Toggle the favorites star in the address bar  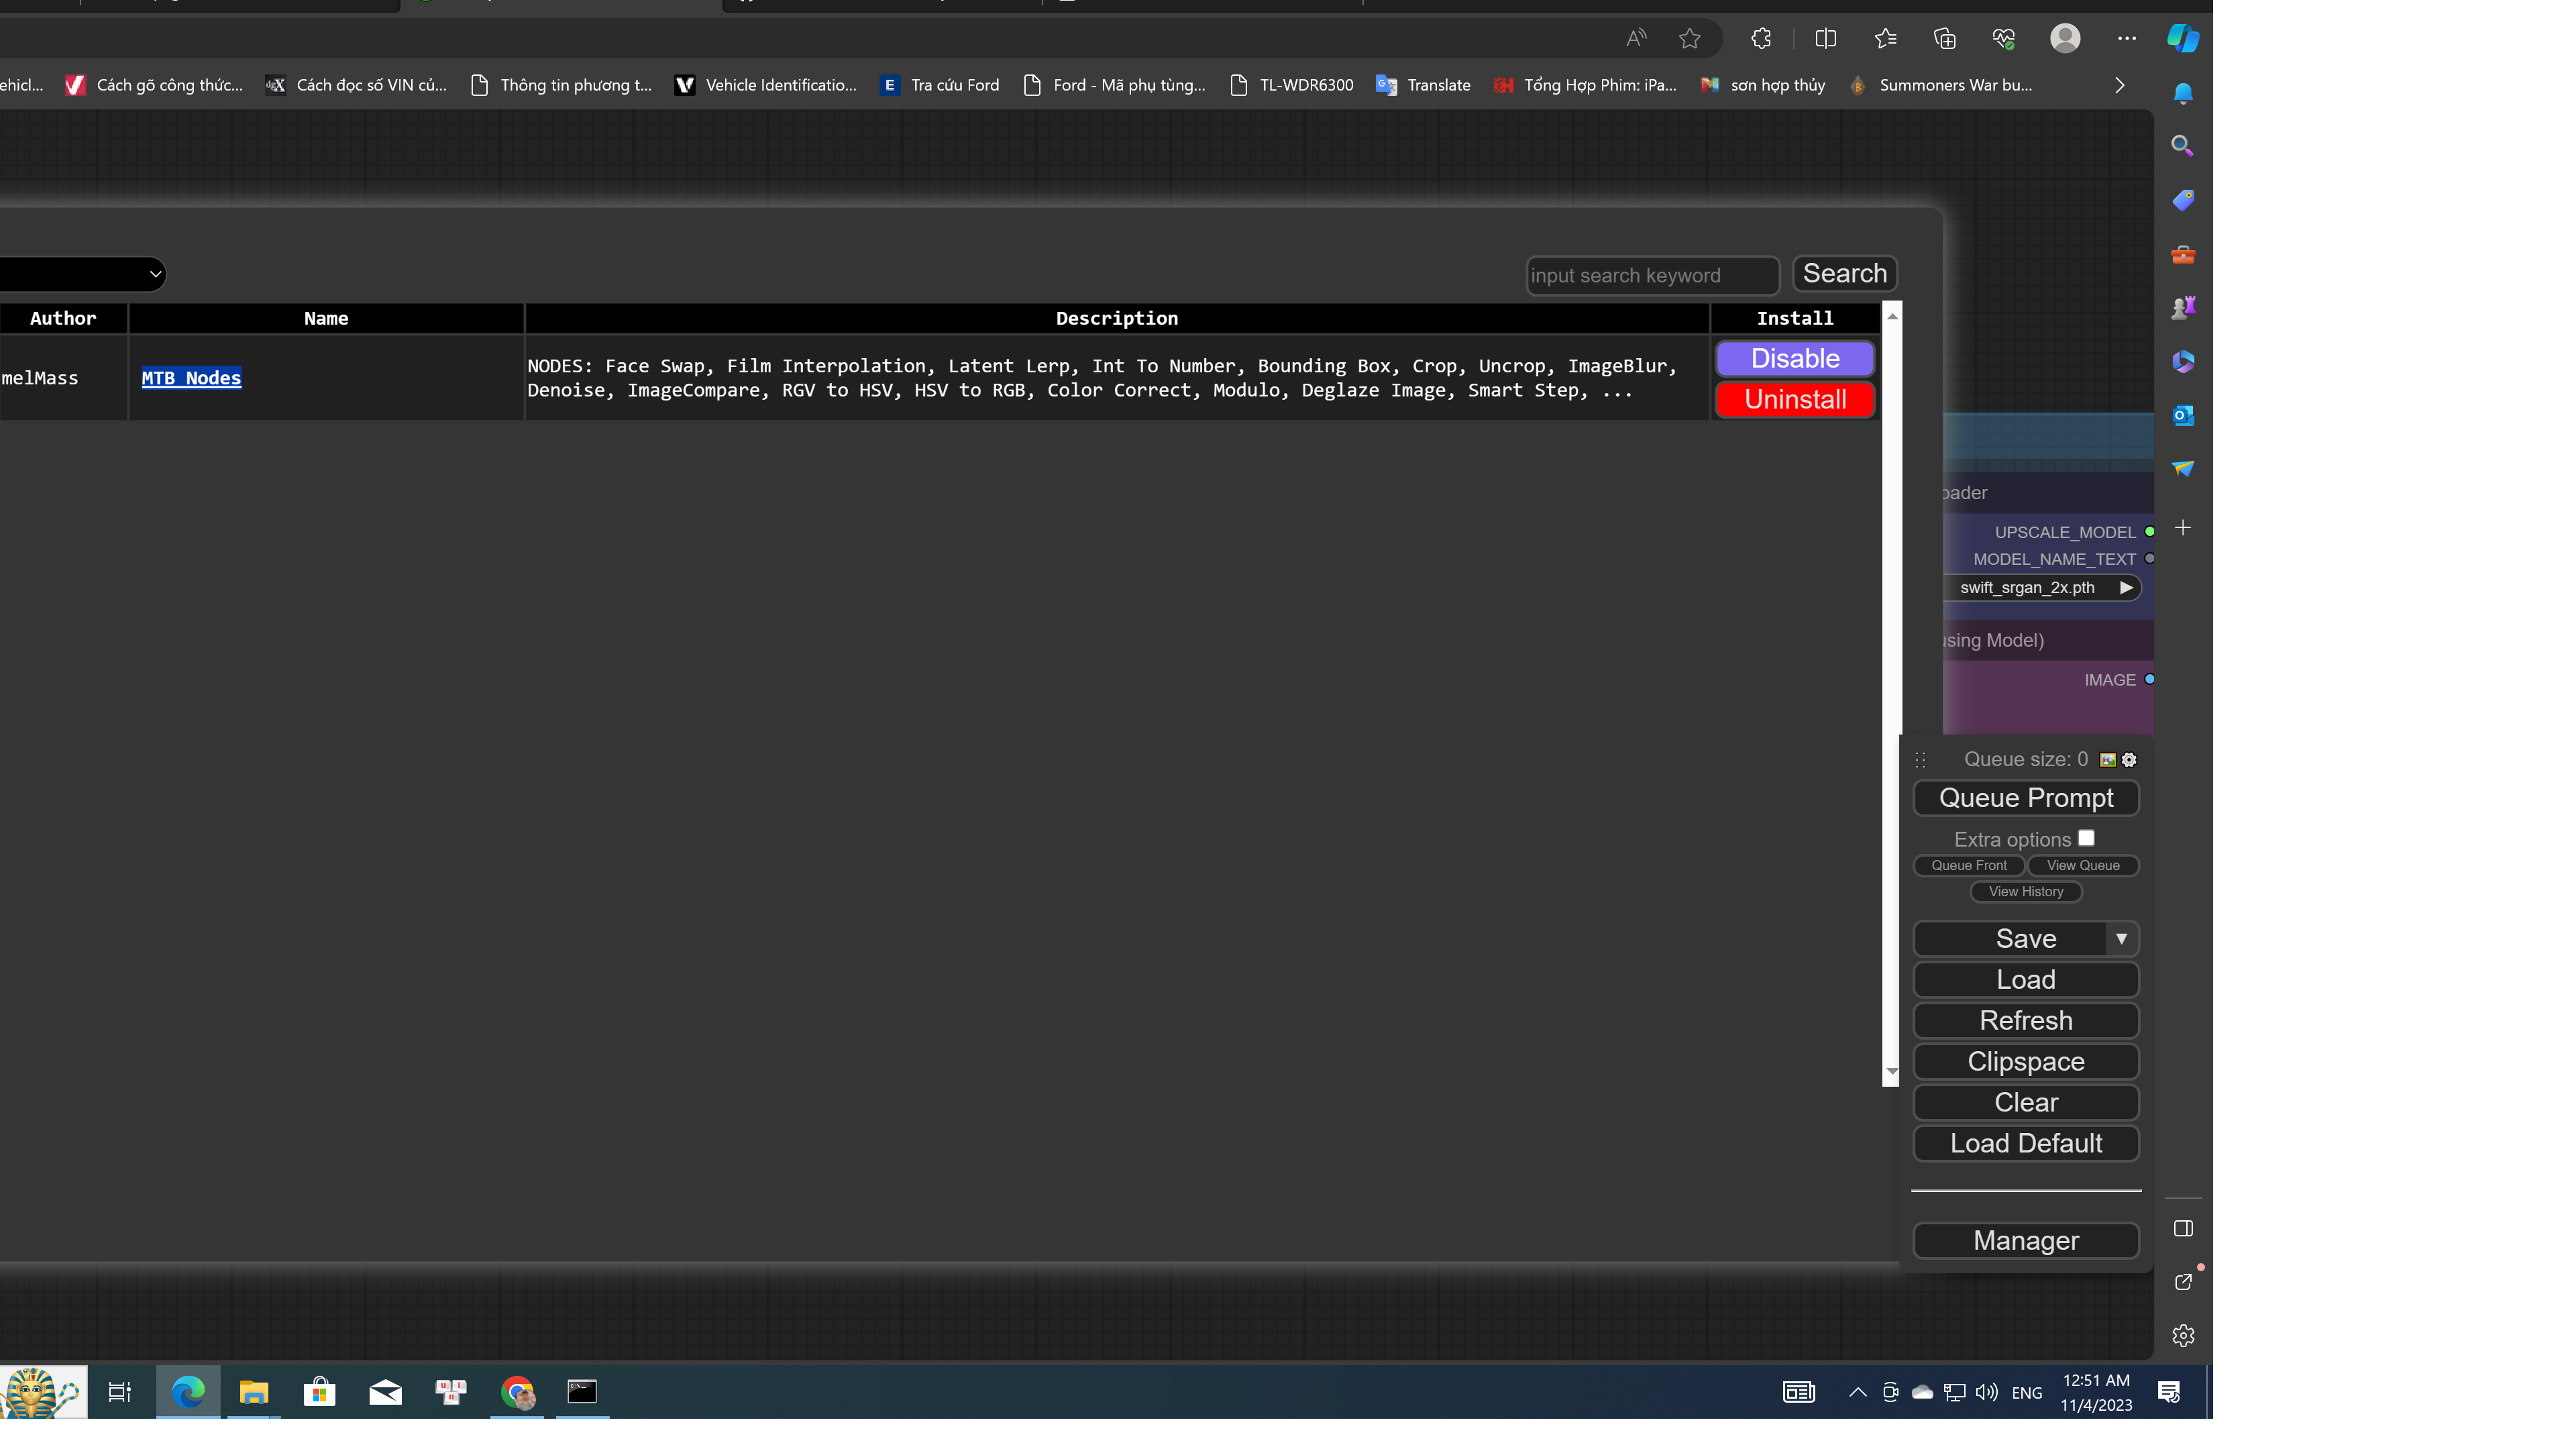click(1690, 38)
